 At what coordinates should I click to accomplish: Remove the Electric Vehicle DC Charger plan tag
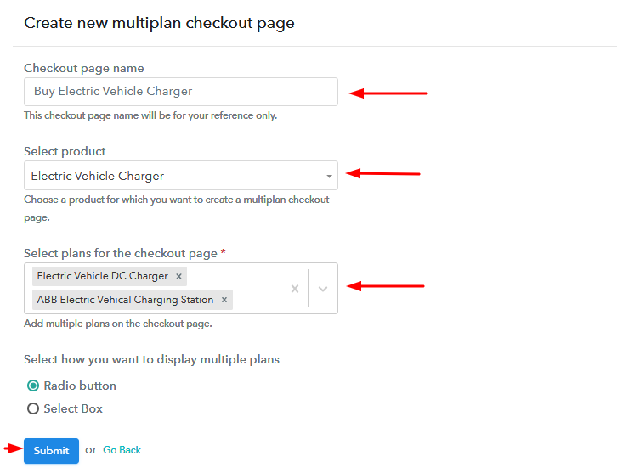point(178,276)
